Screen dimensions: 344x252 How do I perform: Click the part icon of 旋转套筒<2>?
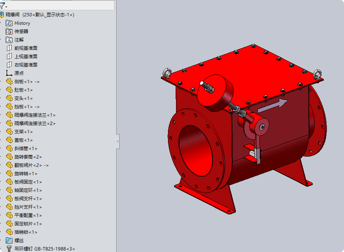[x=9, y=157]
